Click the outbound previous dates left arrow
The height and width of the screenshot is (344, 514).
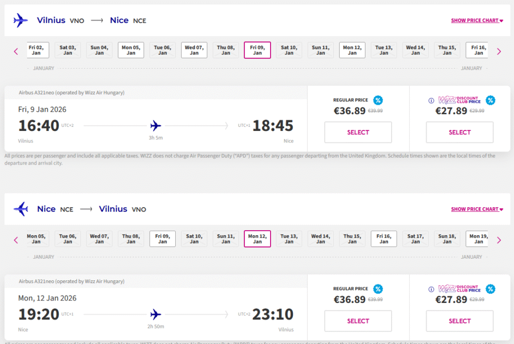coord(16,51)
